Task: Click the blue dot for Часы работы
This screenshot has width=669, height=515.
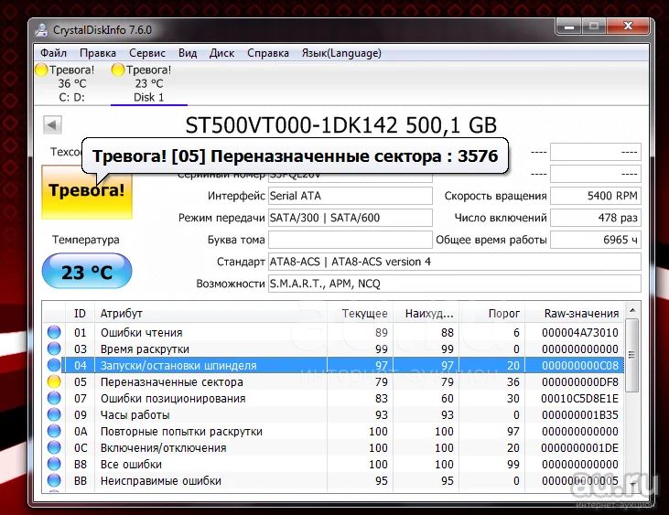Action: (54, 414)
